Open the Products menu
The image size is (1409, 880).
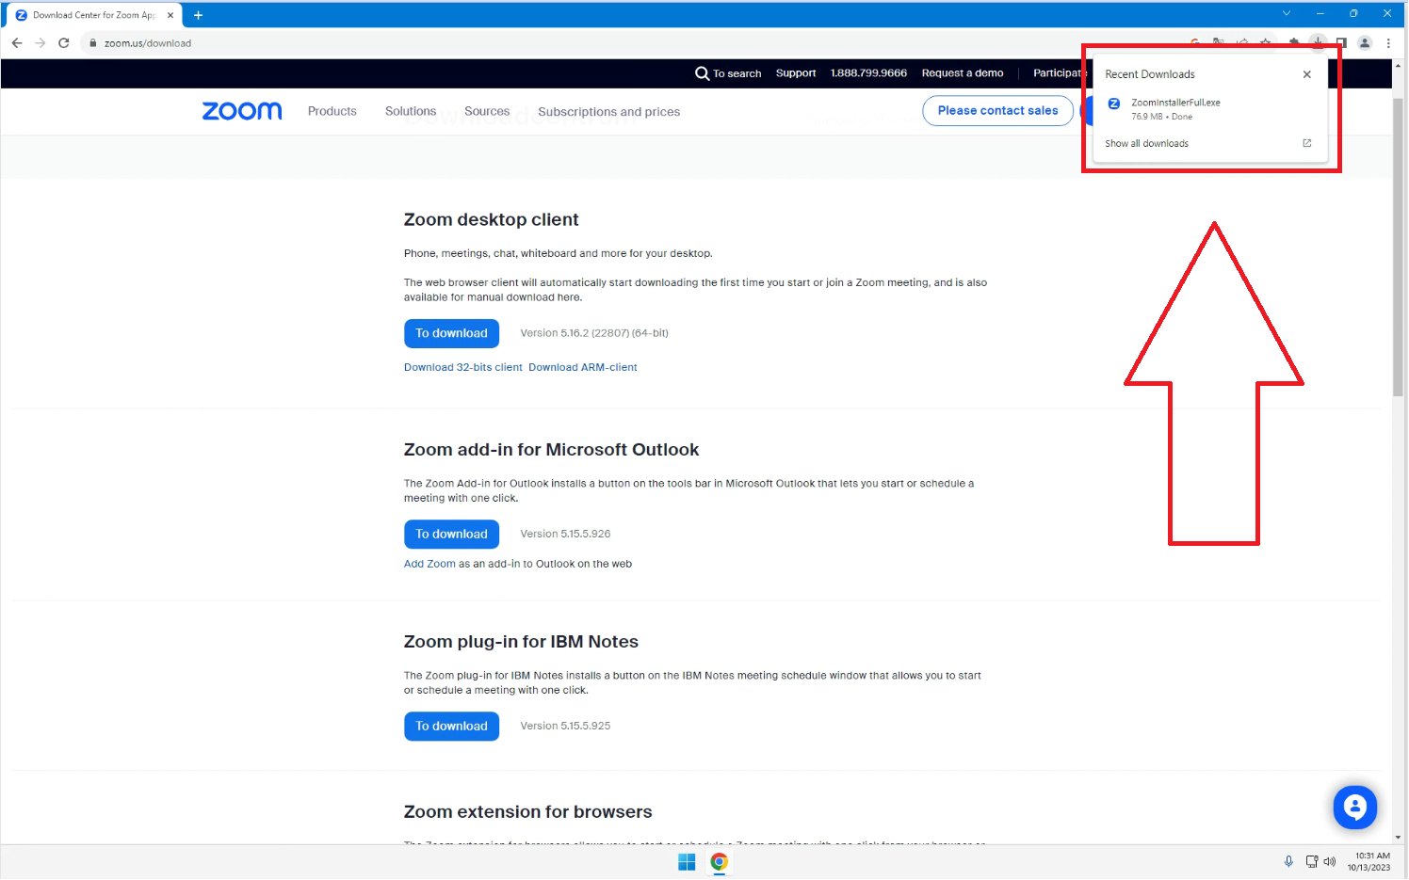pos(332,111)
